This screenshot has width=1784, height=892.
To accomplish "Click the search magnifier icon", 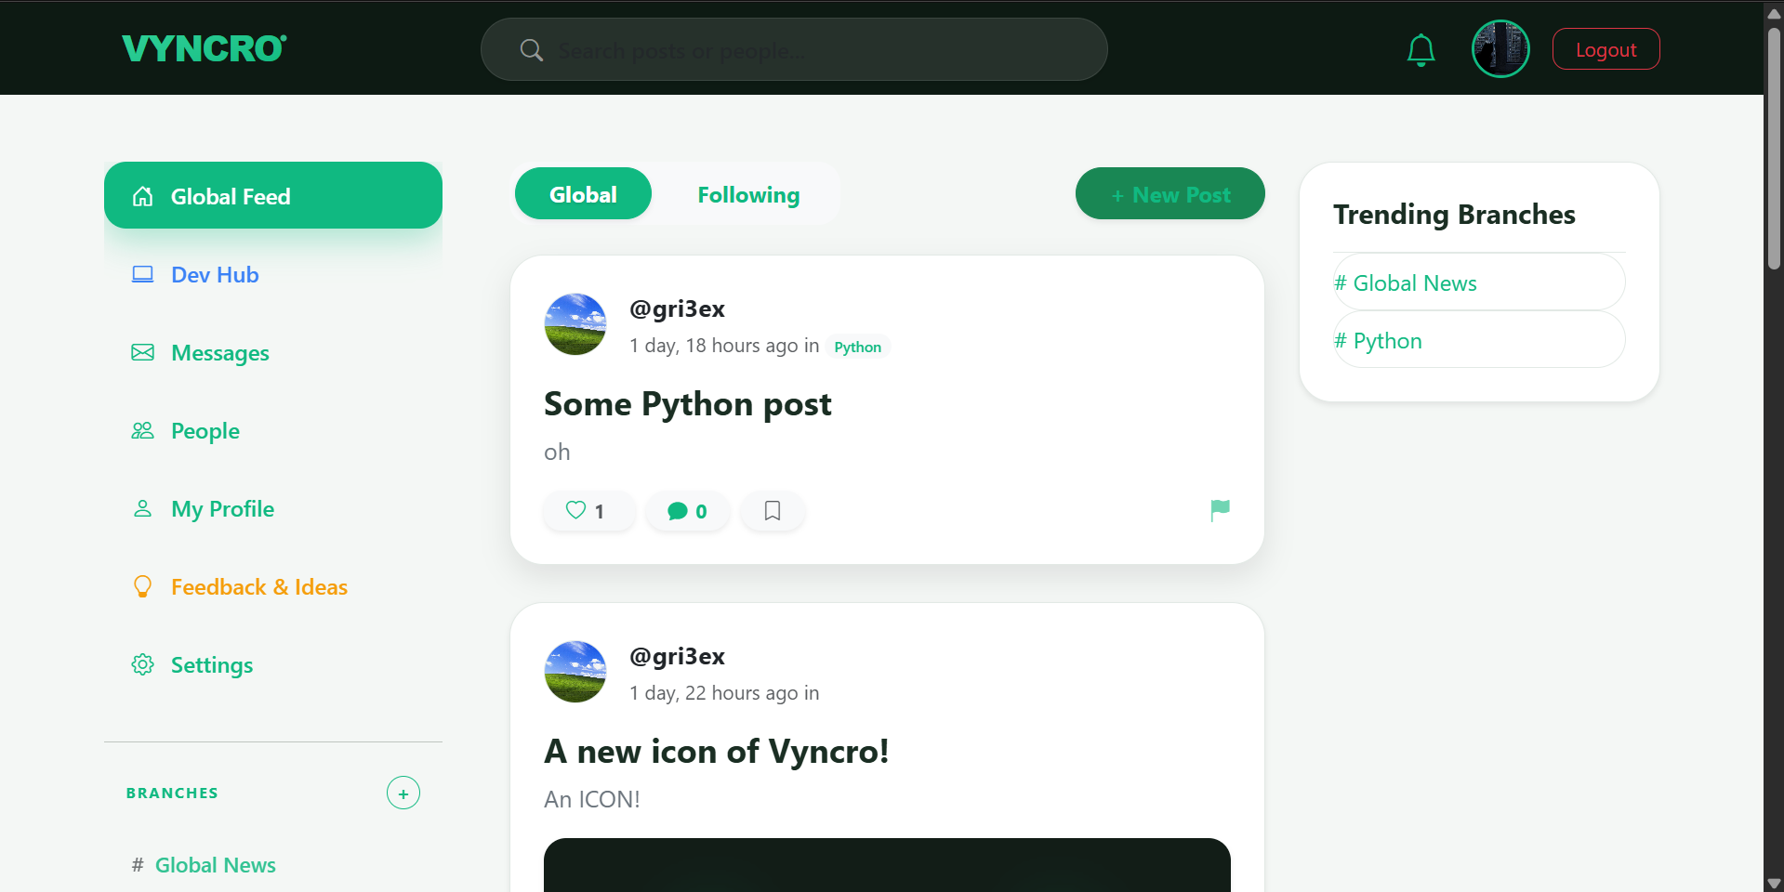I will point(531,49).
